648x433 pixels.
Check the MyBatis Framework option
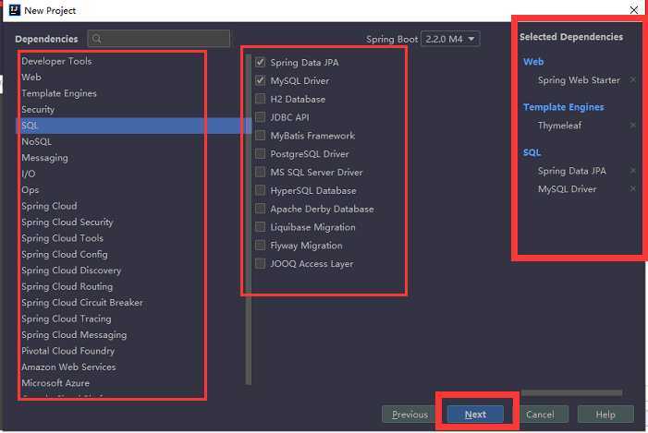260,136
